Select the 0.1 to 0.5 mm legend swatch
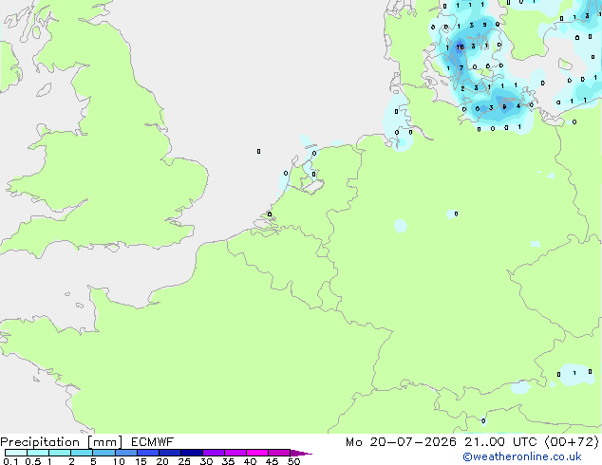The height and width of the screenshot is (465, 602). coord(16,453)
